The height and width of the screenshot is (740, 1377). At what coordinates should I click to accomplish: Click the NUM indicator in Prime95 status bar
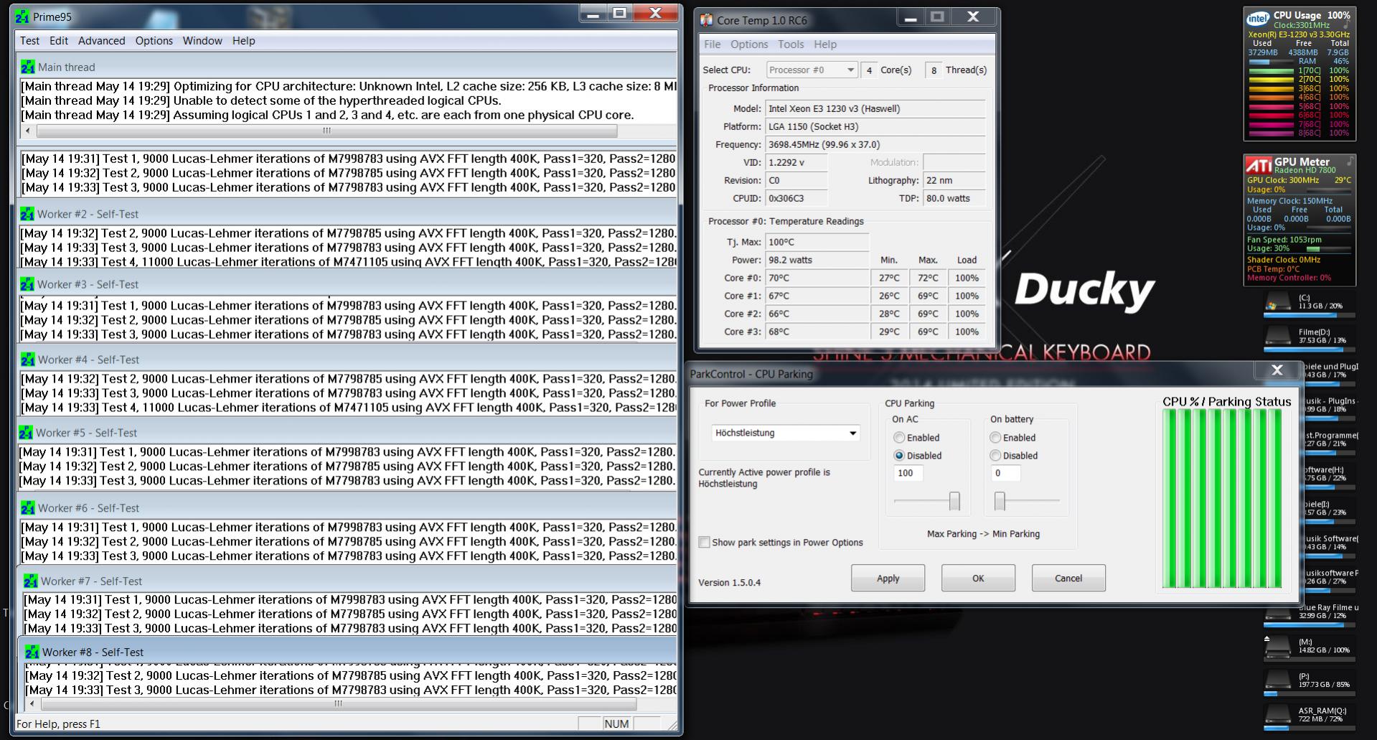pos(616,723)
